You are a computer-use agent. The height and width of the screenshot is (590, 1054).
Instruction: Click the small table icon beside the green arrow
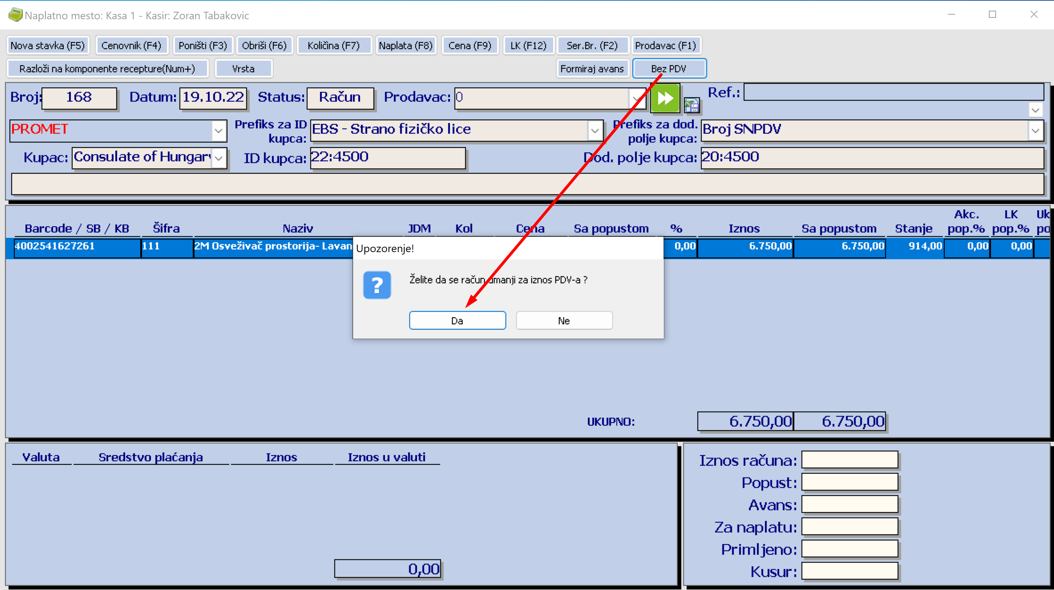pos(692,106)
